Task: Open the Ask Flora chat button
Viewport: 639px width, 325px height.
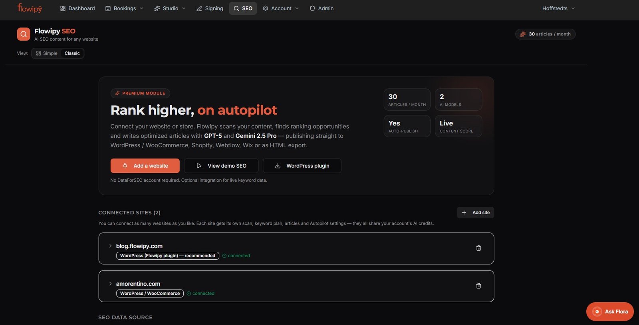Action: 610,311
